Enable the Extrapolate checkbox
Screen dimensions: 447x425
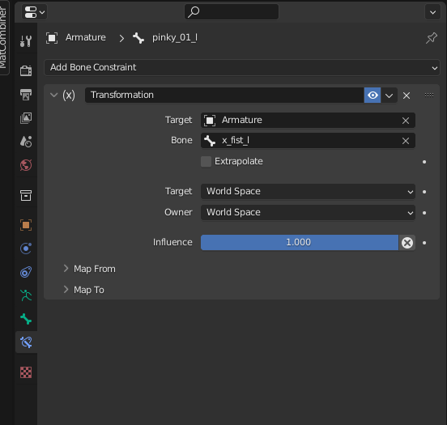[x=206, y=162]
